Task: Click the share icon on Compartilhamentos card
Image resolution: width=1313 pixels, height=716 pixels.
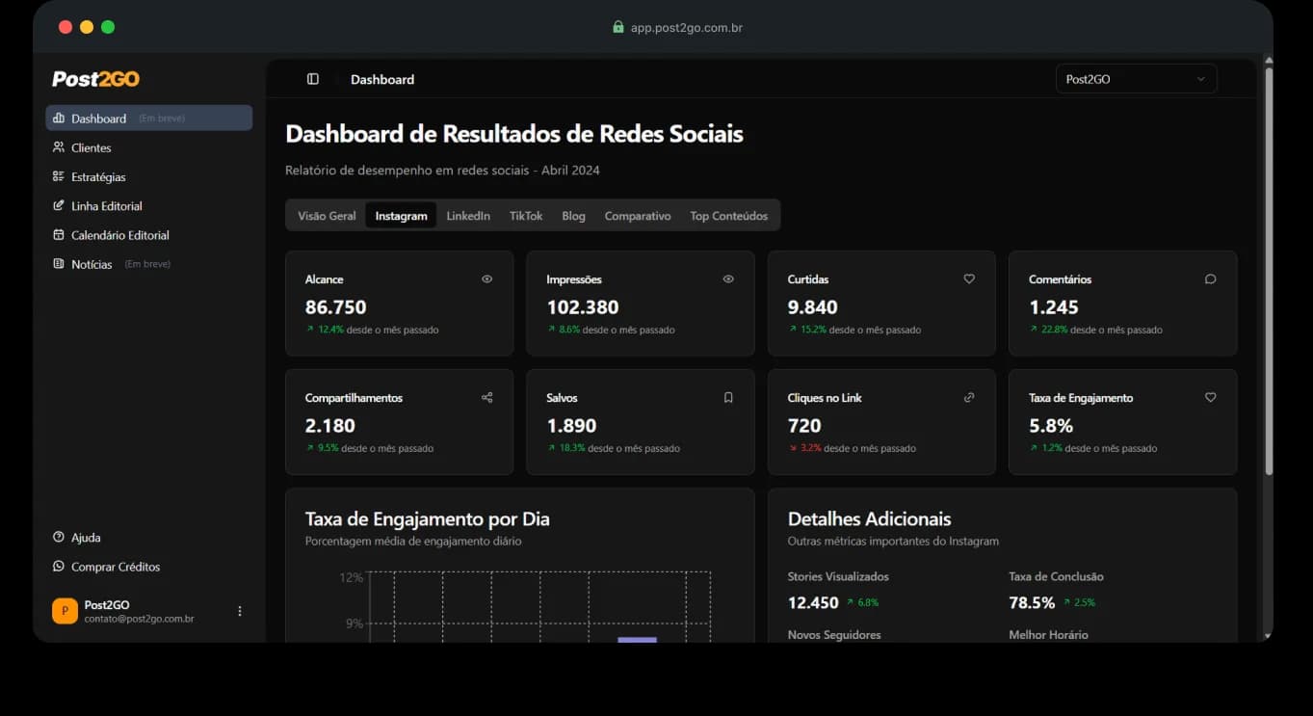Action: (487, 397)
